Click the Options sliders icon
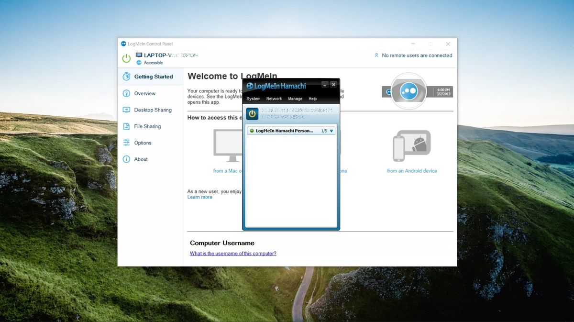The image size is (574, 322). pos(126,143)
